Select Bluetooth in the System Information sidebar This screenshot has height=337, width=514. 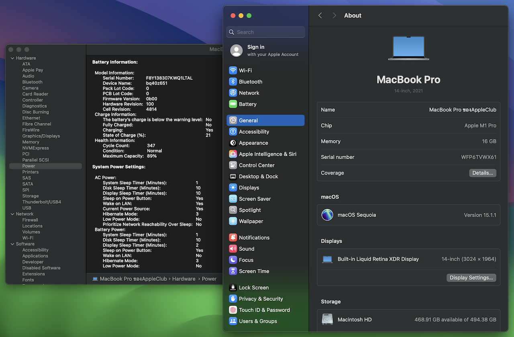pos(33,82)
